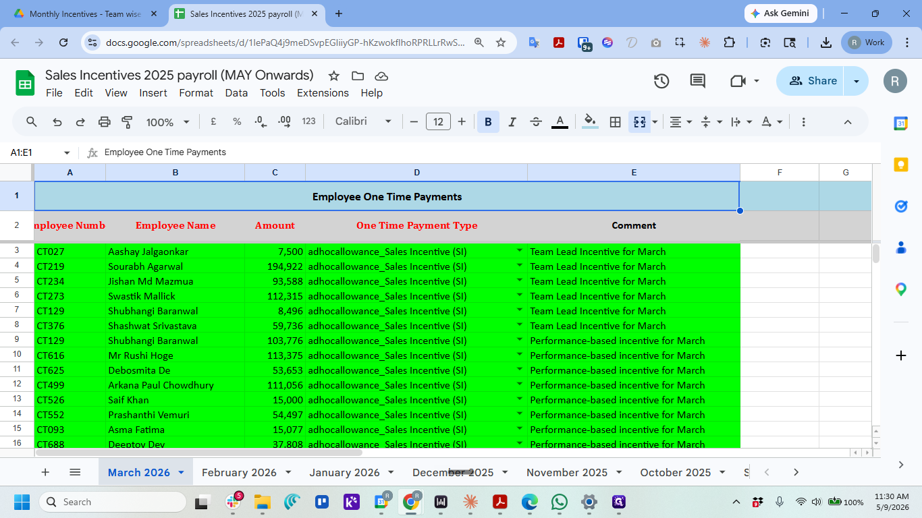Open Google Calendar side panel
Screen dimensions: 922x518
(x=901, y=123)
